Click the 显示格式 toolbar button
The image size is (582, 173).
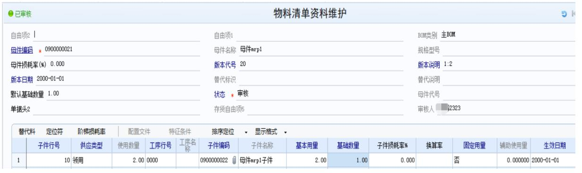[266, 131]
